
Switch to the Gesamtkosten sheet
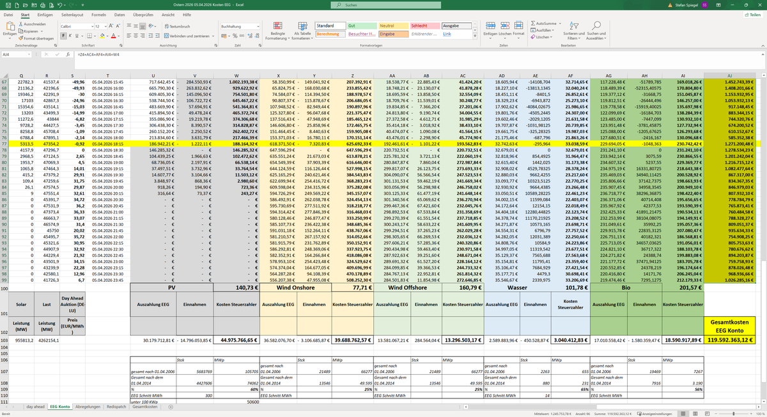click(144, 406)
